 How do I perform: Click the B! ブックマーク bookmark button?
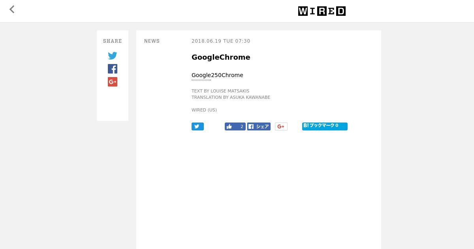325,126
